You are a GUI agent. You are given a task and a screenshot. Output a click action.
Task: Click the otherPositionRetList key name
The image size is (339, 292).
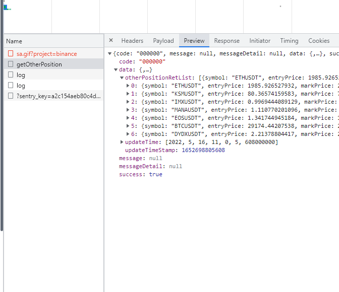158,78
